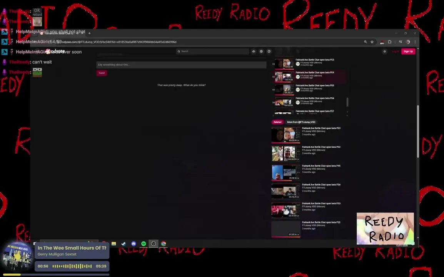Click the Log In link
The height and width of the screenshot is (277, 444).
tap(395, 51)
